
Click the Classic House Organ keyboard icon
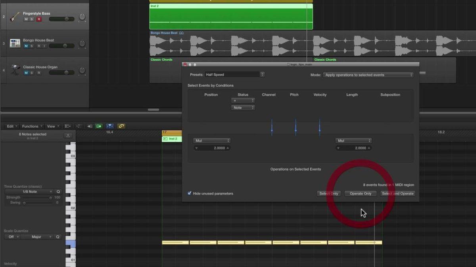pos(15,70)
